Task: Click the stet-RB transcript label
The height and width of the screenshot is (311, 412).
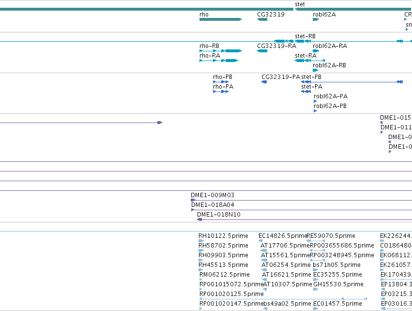Action: pos(305,36)
